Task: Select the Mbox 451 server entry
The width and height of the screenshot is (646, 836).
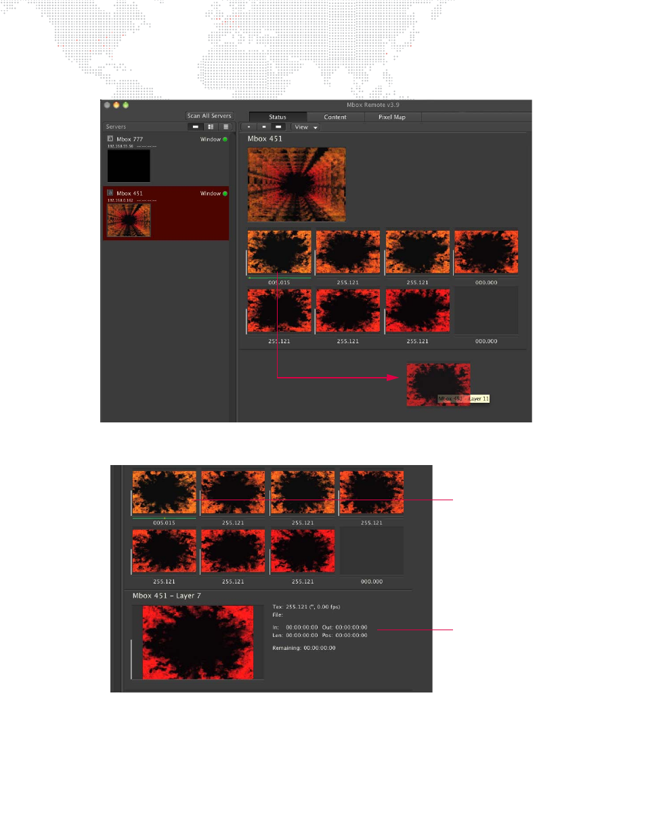Action: pyautogui.click(x=166, y=213)
